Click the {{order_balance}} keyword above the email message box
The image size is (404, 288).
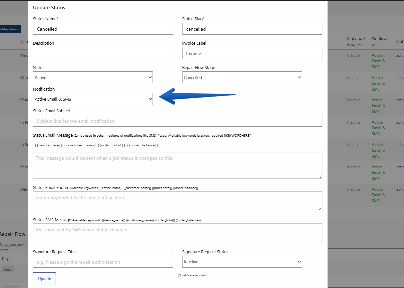pos(143,145)
